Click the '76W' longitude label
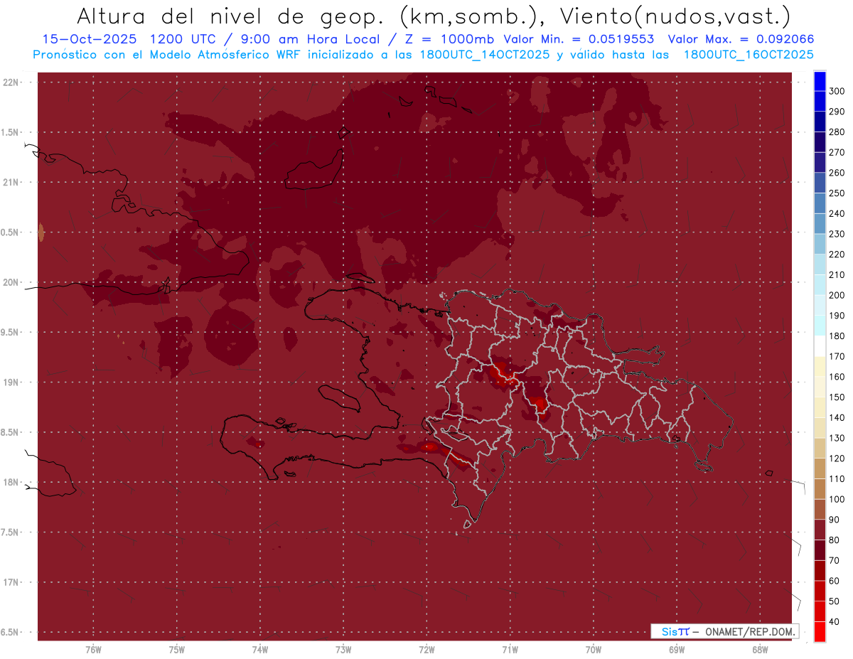Image resolution: width=853 pixels, height=659 pixels. tap(93, 650)
